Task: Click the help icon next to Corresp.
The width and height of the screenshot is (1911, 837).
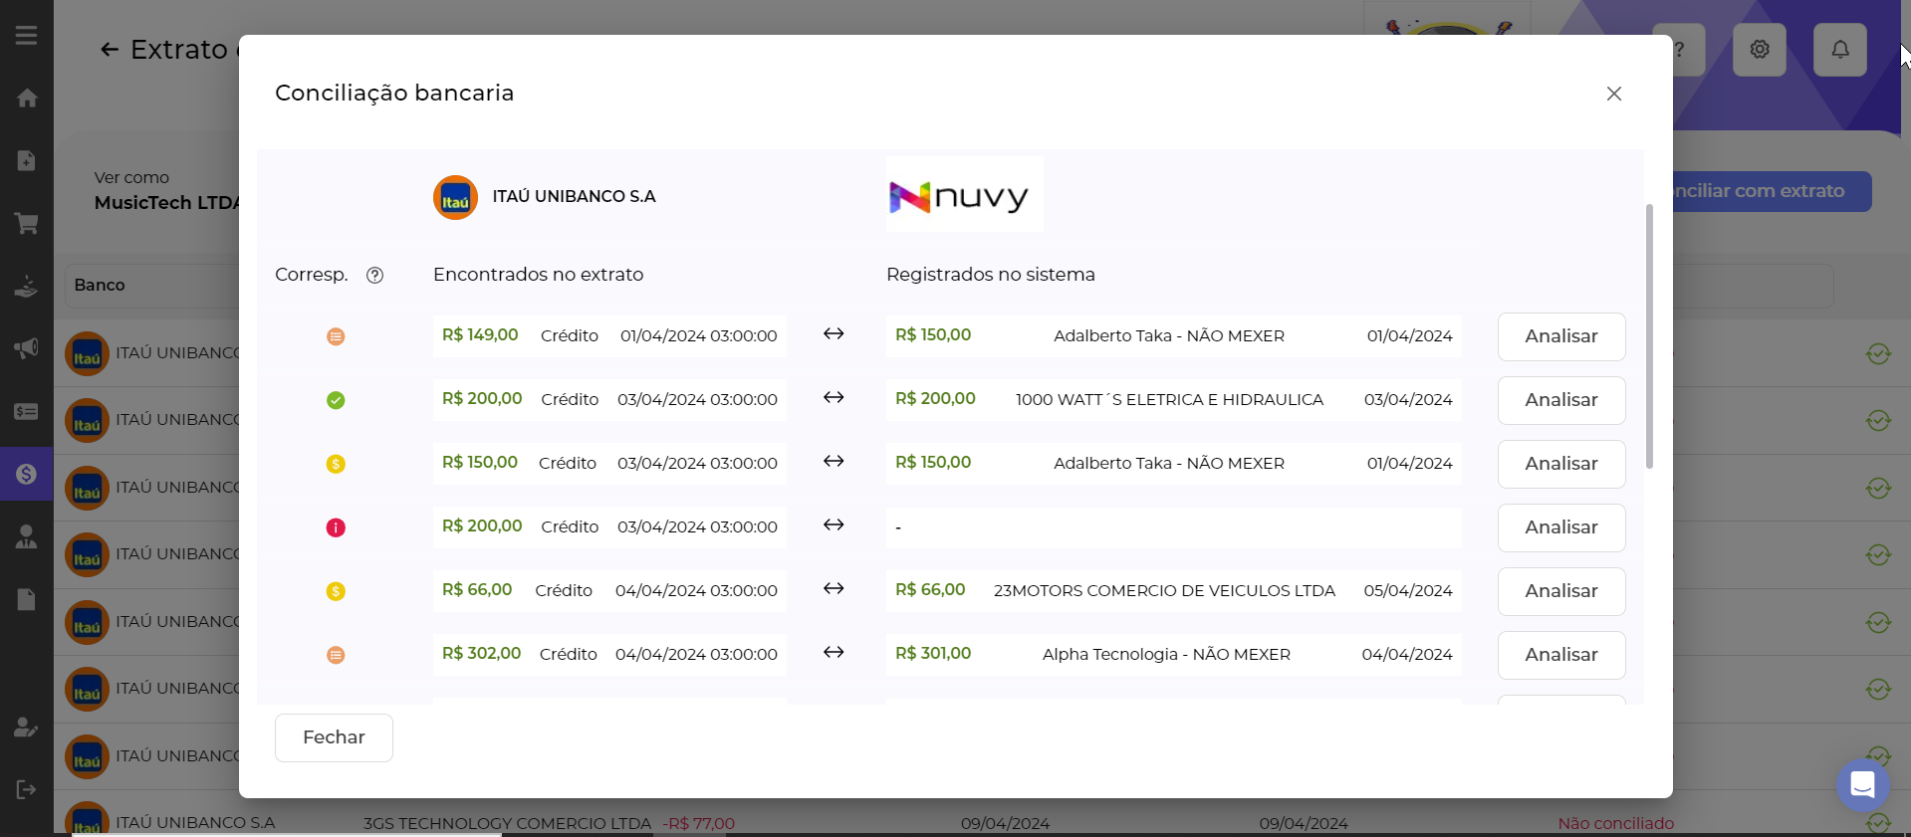Action: pos(374,276)
